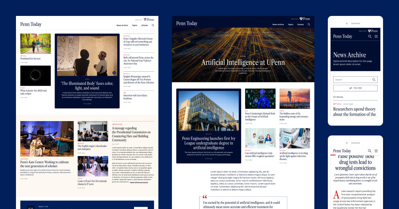Open the Penn Engineering building photo
Image resolution: width=399 pixels, height=209 pixels.
pyautogui.click(x=208, y=111)
